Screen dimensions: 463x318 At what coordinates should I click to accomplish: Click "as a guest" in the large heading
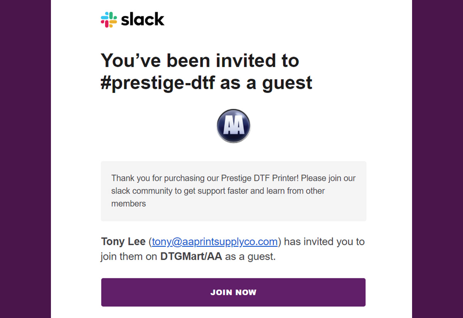click(x=266, y=83)
